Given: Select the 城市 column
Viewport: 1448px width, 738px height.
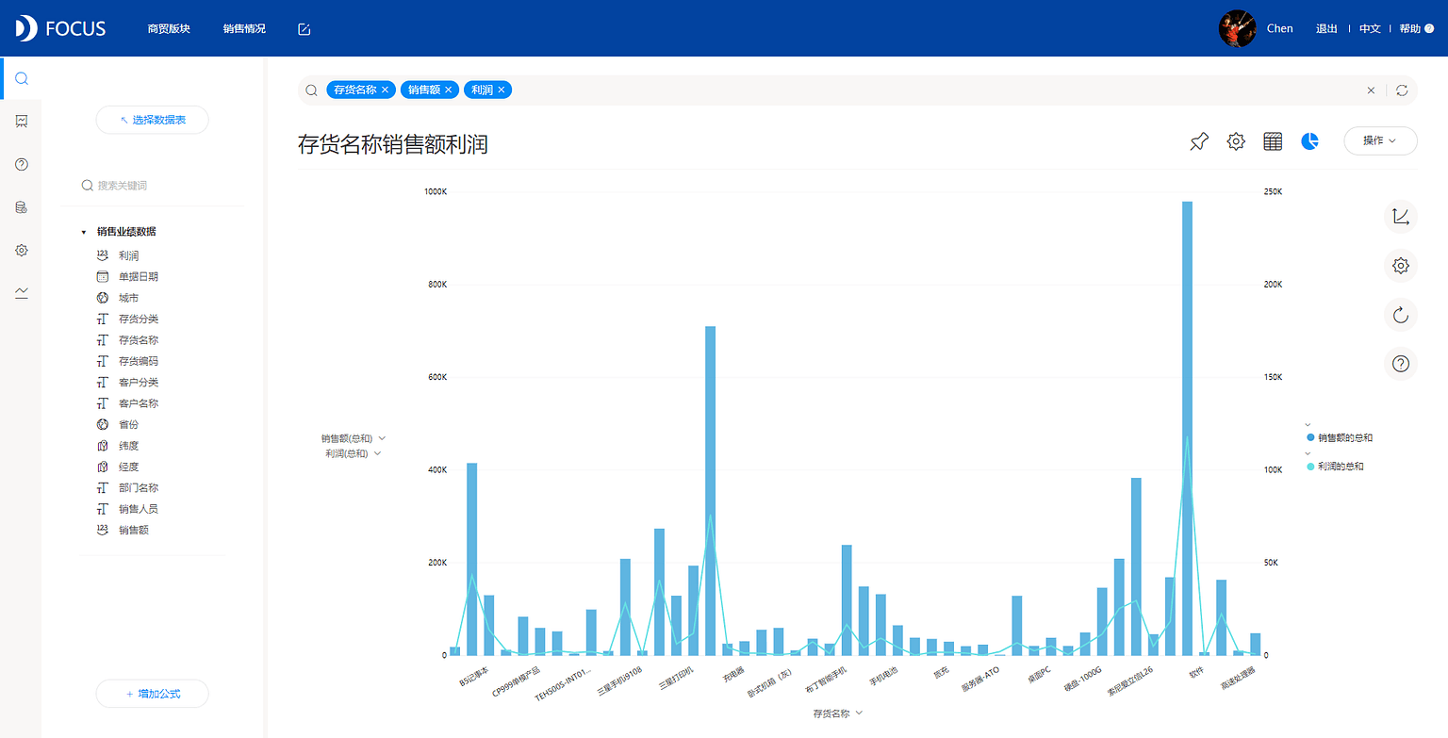Looking at the screenshot, I should click(x=129, y=298).
